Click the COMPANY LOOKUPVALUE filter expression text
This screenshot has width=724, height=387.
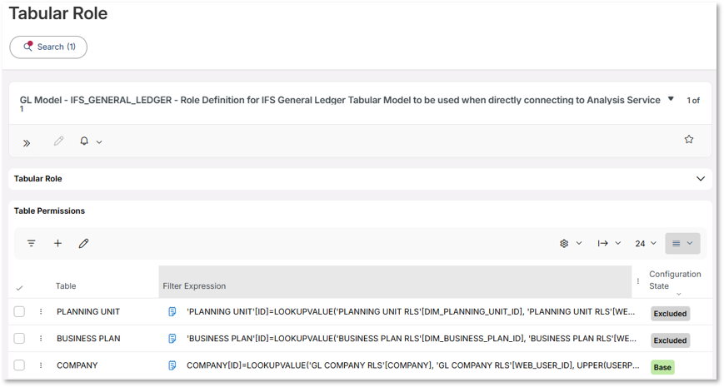coord(412,365)
